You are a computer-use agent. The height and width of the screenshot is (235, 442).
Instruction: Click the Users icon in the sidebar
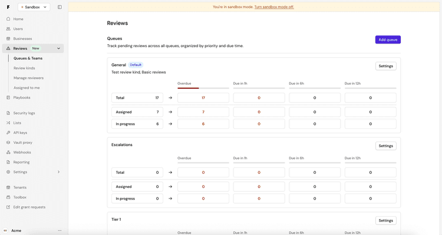pos(8,29)
